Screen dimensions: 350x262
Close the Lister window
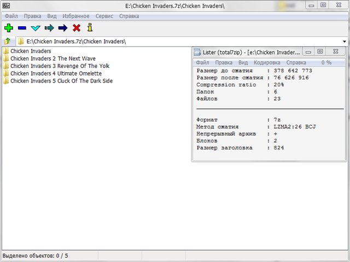(x=335, y=51)
